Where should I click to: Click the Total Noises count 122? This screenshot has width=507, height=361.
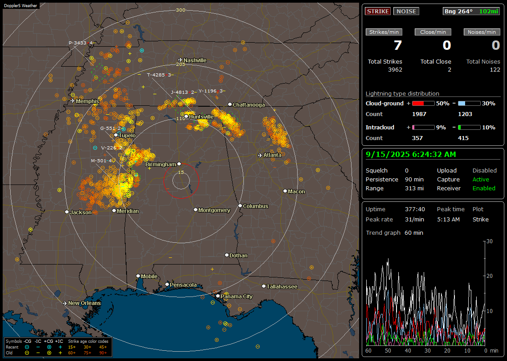point(495,70)
